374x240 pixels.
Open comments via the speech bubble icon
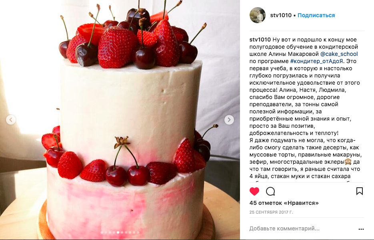point(270,191)
